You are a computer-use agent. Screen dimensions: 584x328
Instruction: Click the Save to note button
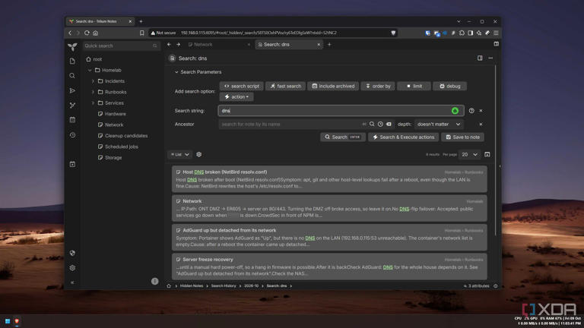[462, 137]
